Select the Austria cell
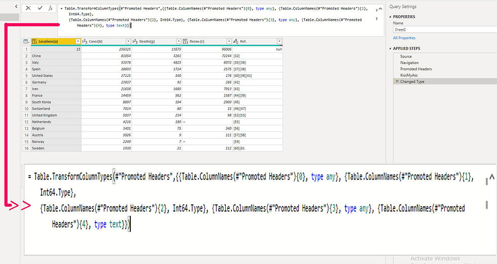Screen dimensions: 497x264 (56, 135)
